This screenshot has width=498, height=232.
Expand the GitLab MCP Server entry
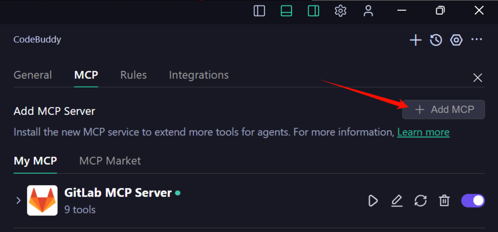pos(18,200)
